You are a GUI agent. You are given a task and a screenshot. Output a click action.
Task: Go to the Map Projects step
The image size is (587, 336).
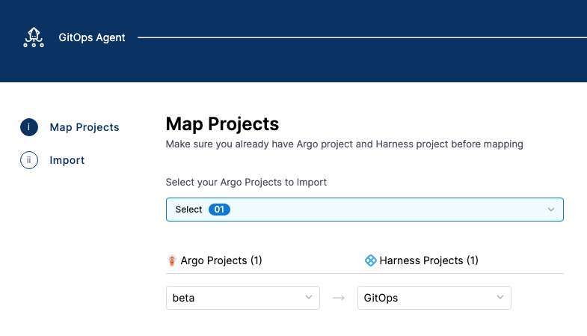[x=84, y=127]
